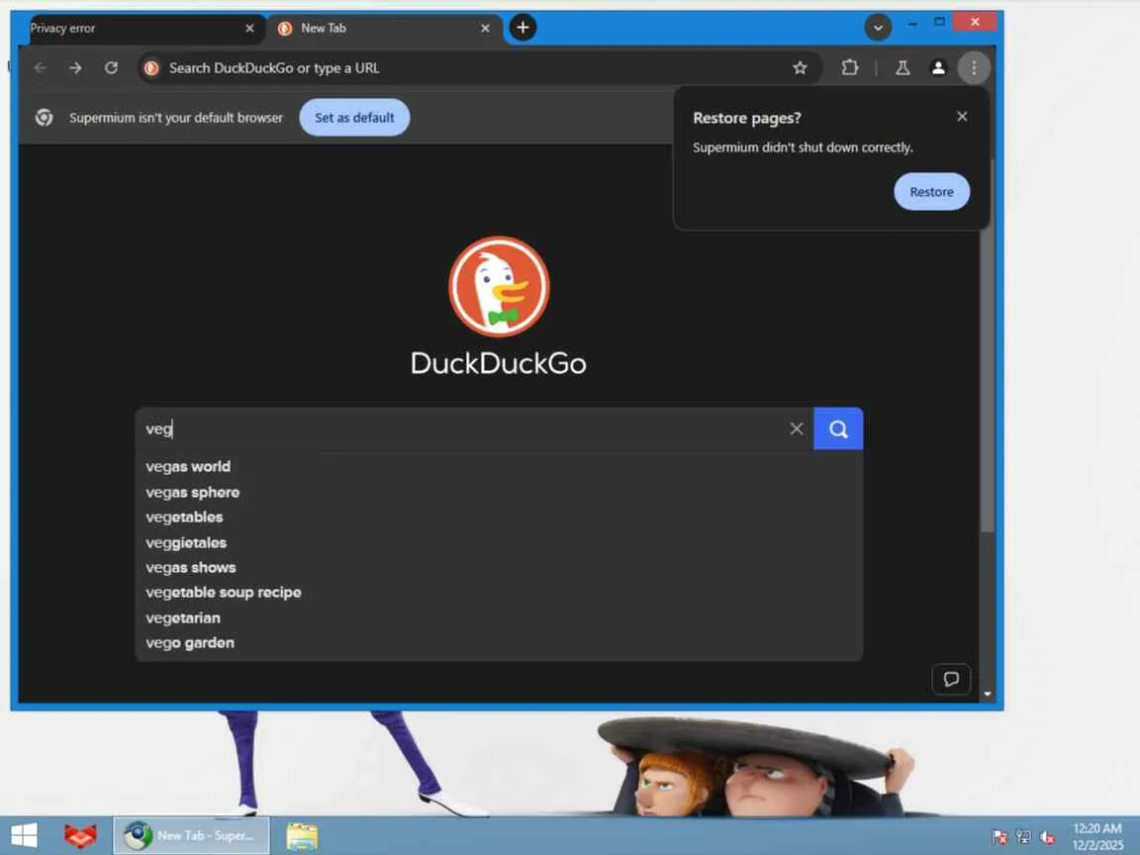Reload the current page
1140x855 pixels.
tap(111, 67)
